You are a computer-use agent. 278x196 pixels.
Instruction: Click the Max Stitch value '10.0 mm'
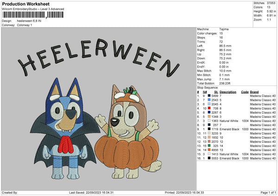click(x=225, y=71)
